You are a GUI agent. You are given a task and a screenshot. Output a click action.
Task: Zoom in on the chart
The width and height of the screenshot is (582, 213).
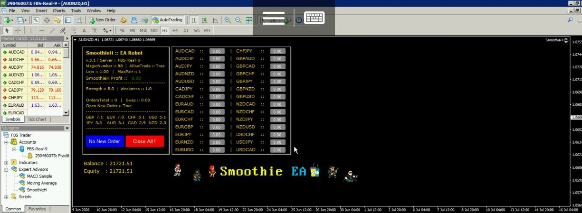(x=228, y=20)
